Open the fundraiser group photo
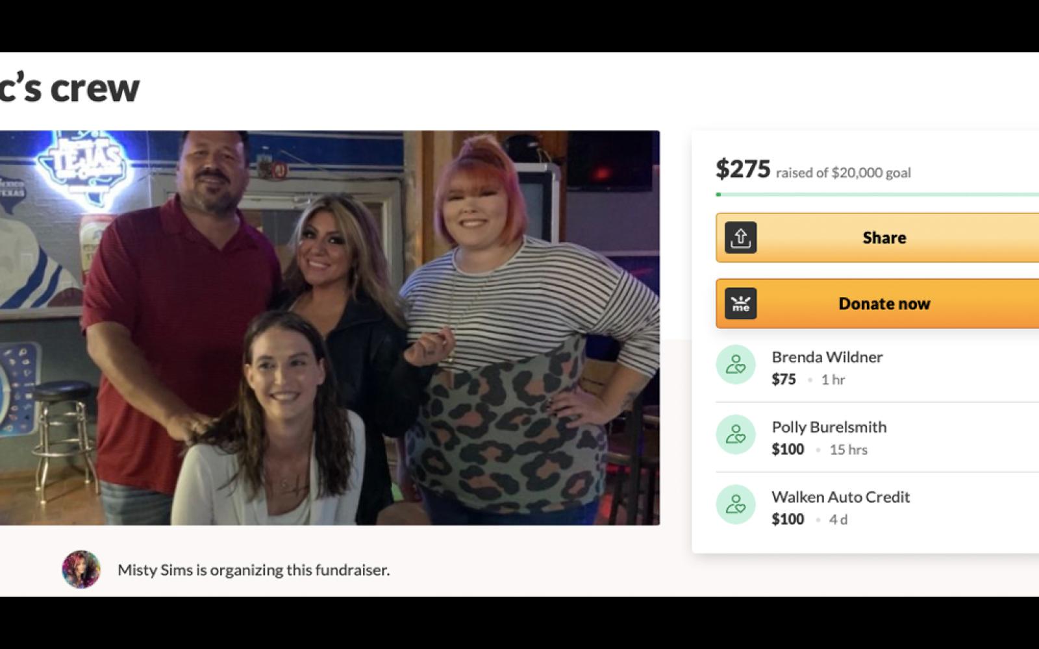This screenshot has width=1039, height=649. tap(330, 328)
